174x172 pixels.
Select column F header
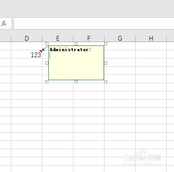point(89,38)
